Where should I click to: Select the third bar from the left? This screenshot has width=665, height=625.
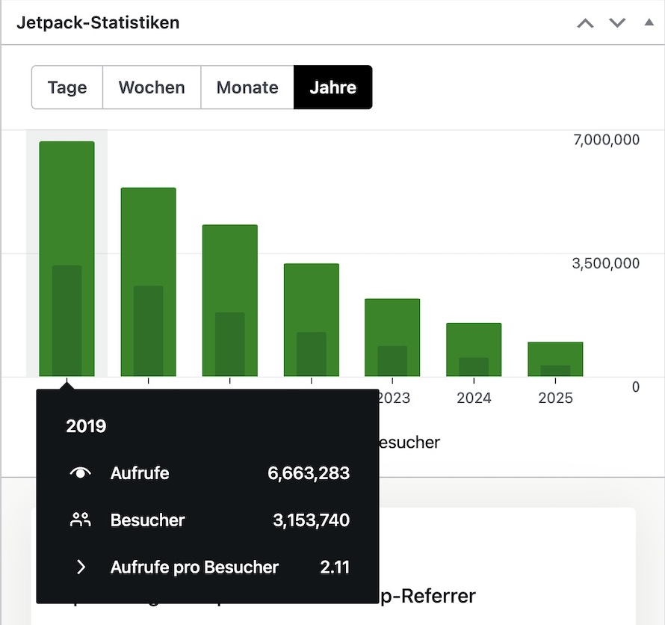[x=230, y=300]
